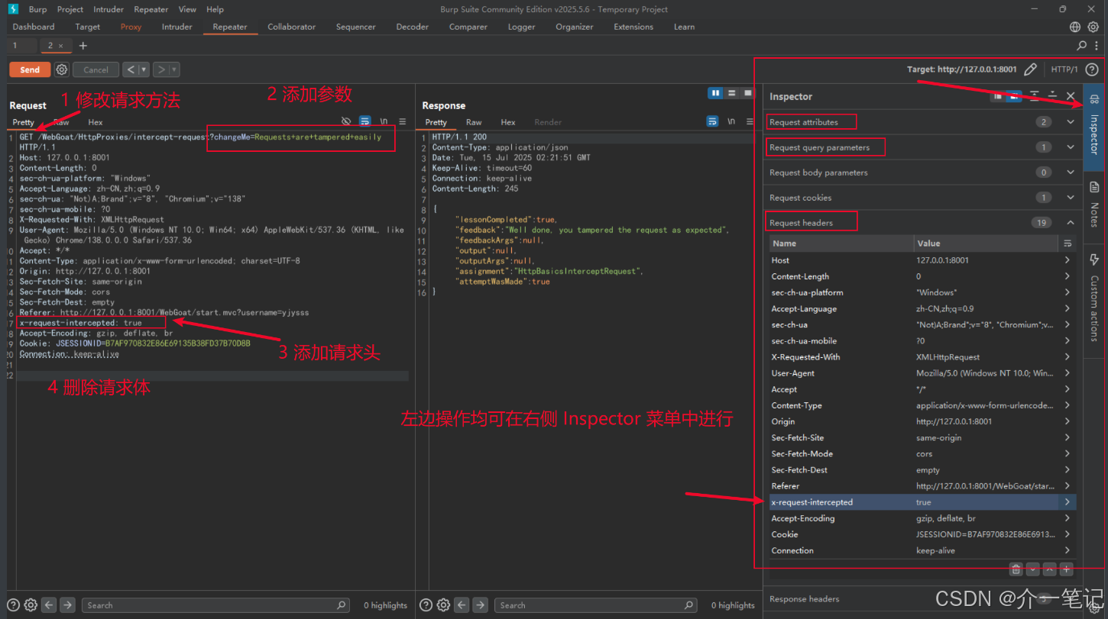The width and height of the screenshot is (1108, 619).
Task: Click the Repeater tab search magnifier icon
Action: point(1081,46)
